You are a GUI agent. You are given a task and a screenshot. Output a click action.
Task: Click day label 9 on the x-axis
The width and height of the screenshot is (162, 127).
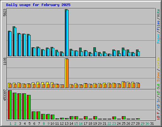coord(48,124)
